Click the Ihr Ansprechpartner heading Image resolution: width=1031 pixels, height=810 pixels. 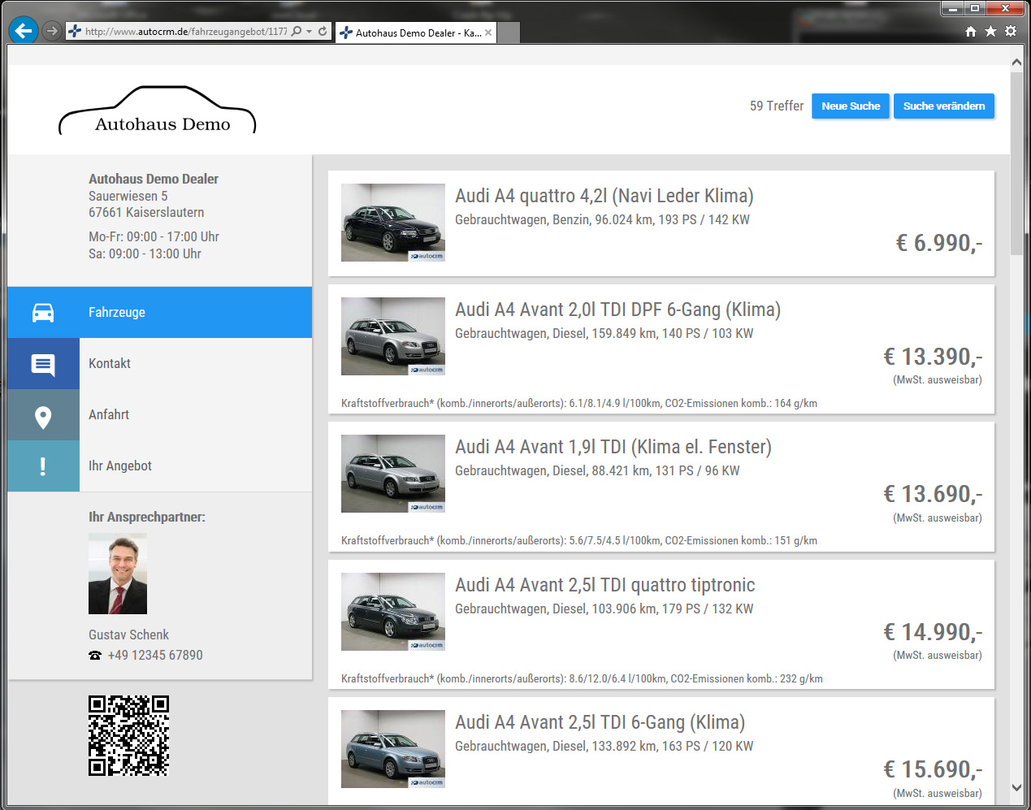pyautogui.click(x=147, y=517)
